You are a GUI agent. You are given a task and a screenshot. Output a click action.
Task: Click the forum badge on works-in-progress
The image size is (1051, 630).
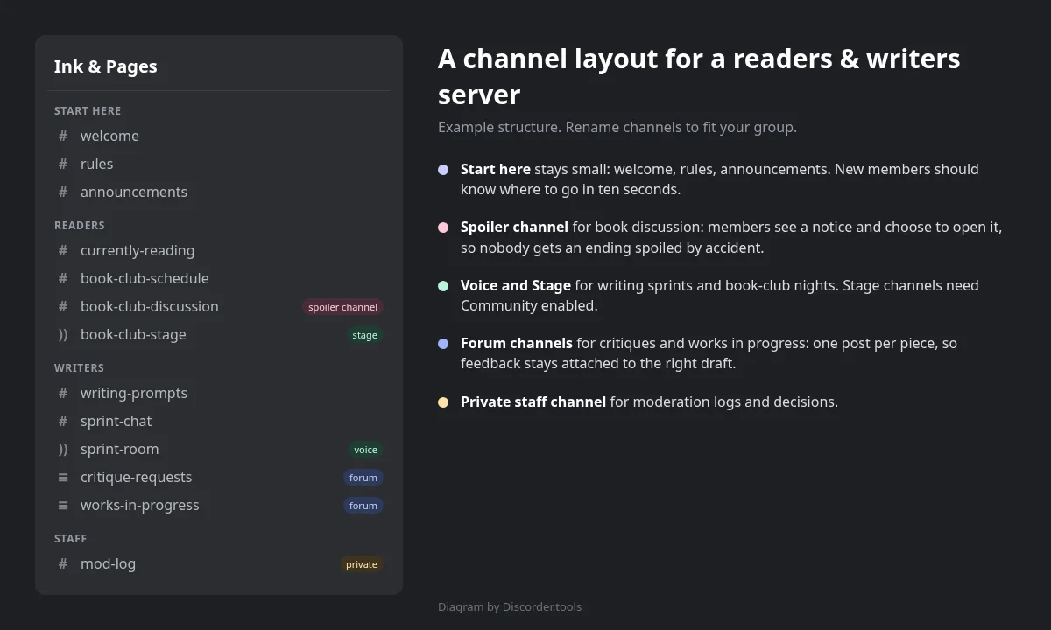(x=363, y=506)
